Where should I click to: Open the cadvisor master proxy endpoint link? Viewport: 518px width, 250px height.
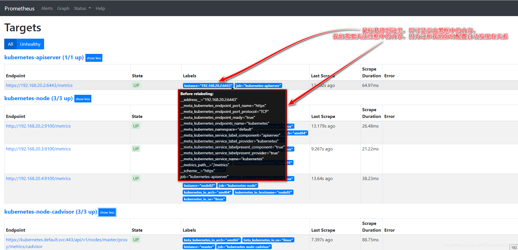[x=67, y=243]
